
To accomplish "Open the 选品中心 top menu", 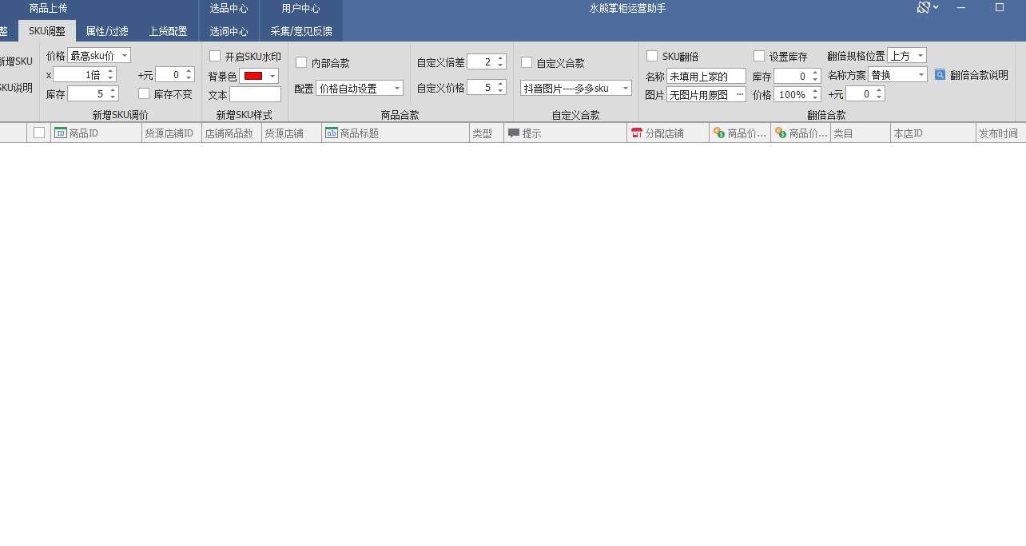I will (x=229, y=9).
